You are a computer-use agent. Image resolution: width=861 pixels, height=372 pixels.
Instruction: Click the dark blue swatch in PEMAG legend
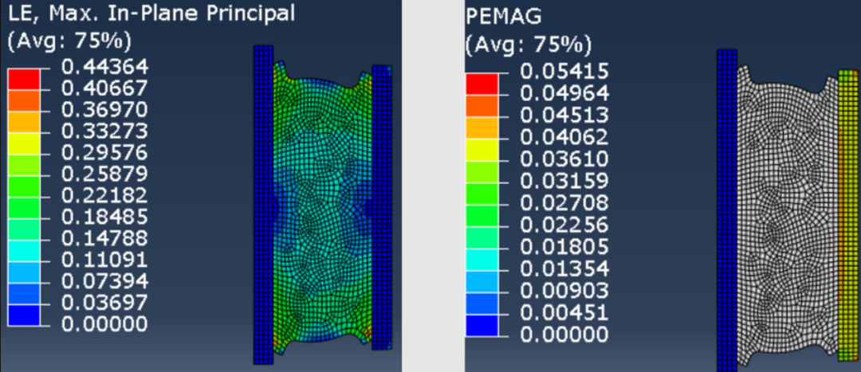[482, 325]
